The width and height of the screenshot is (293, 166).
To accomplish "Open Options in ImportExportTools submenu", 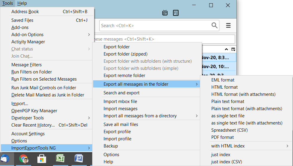I will click(x=147, y=155).
